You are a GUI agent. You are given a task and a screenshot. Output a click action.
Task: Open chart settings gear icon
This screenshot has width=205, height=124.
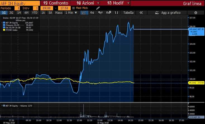[x=196, y=13]
